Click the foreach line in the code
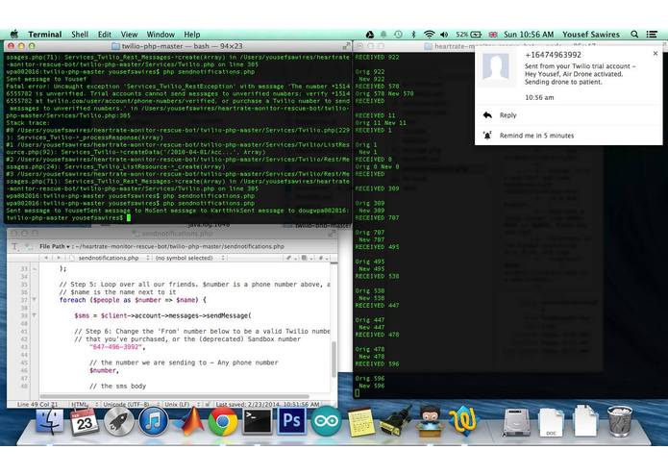The width and height of the screenshot is (668, 475). pyautogui.click(x=133, y=299)
